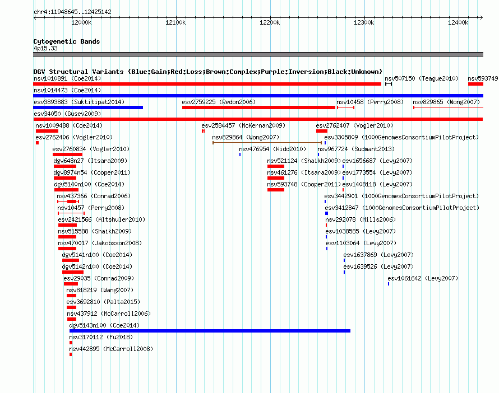
Task: Click nsv1009488 (Coe2014) label
Action: coord(69,125)
